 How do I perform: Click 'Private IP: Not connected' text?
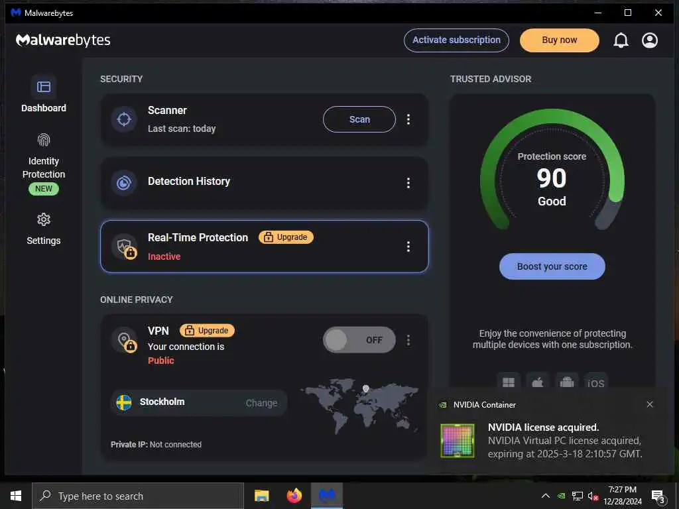point(156,445)
